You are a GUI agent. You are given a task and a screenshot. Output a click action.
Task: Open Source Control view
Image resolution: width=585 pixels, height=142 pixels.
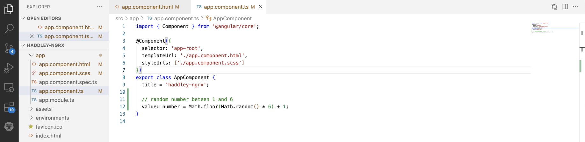pyautogui.click(x=9, y=48)
